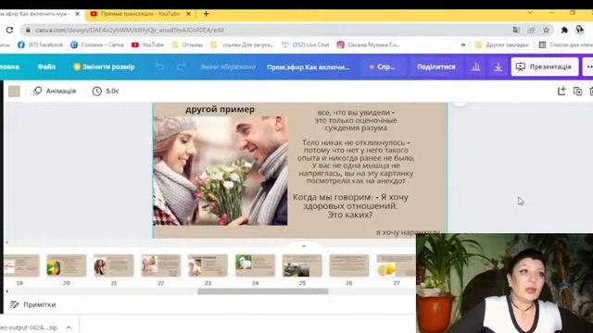The height and width of the screenshot is (333, 593).
Task: Select slide thumbnail 24
Action: [256, 265]
